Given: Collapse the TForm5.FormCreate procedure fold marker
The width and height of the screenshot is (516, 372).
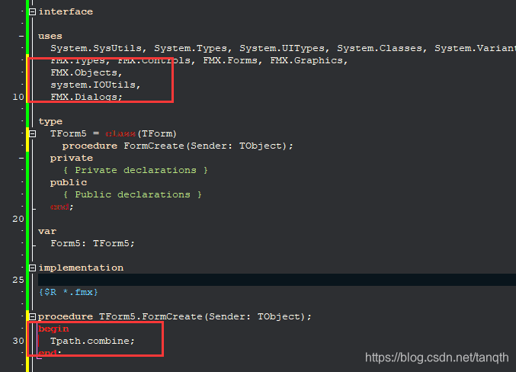Looking at the screenshot, I should point(32,316).
